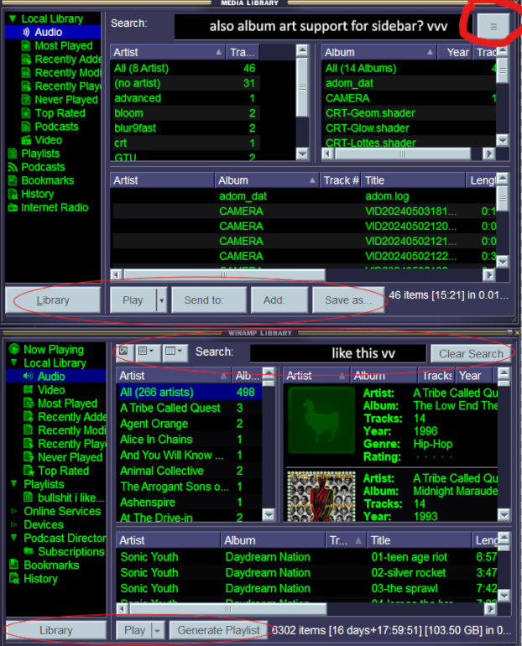Click Most Played icon in Winamp Library
The image size is (522, 646).
pos(28,404)
